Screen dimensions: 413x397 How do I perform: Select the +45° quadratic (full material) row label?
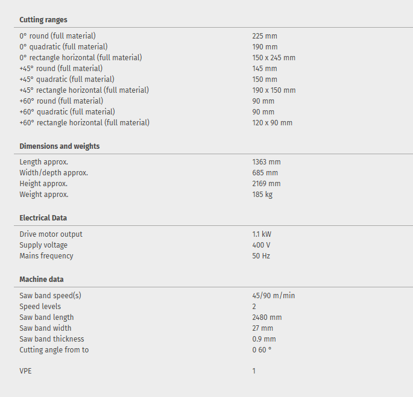(67, 80)
